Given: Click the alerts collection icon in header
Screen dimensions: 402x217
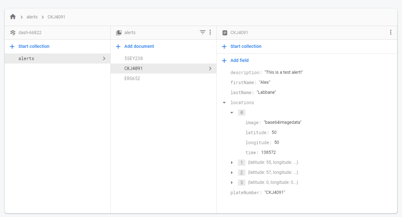Looking at the screenshot, I should (x=119, y=33).
